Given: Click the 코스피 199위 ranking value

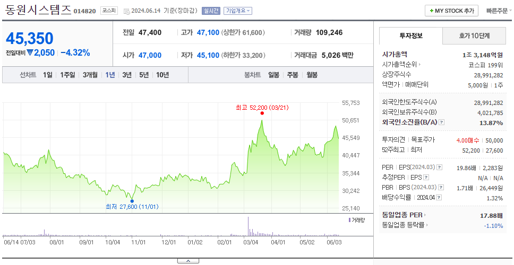Looking at the screenshot, I should [x=486, y=65].
